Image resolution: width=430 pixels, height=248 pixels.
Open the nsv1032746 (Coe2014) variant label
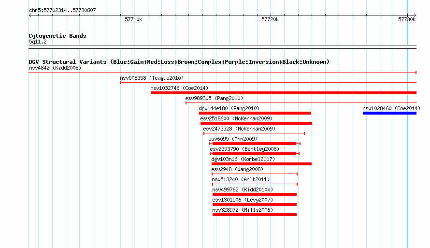click(x=179, y=88)
